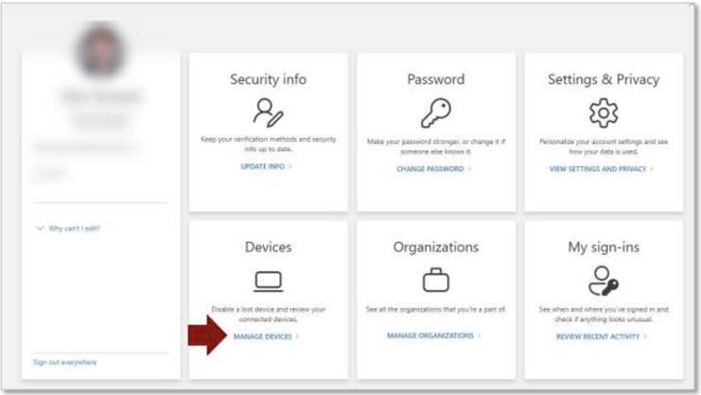The height and width of the screenshot is (395, 701).
Task: Click the Password key icon
Action: (436, 114)
